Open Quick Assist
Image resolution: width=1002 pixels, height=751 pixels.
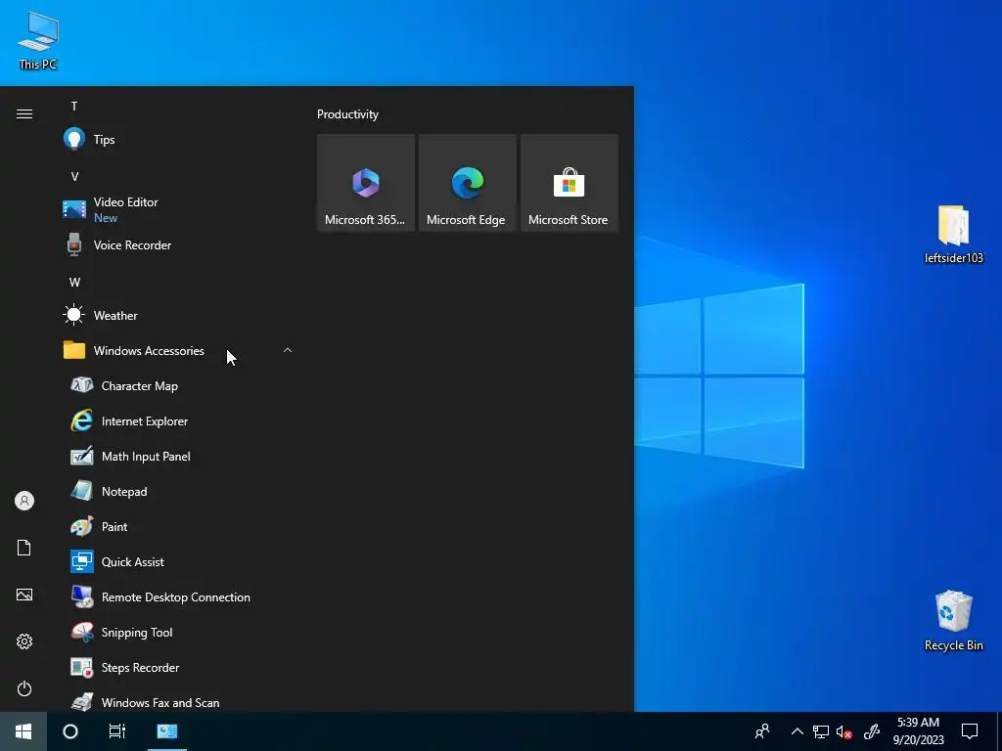177,562
